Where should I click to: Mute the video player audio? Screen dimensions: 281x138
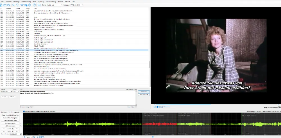click(160, 107)
